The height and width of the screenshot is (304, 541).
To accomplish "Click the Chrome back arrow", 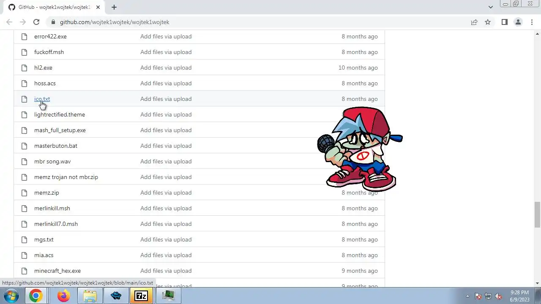I will (9, 22).
